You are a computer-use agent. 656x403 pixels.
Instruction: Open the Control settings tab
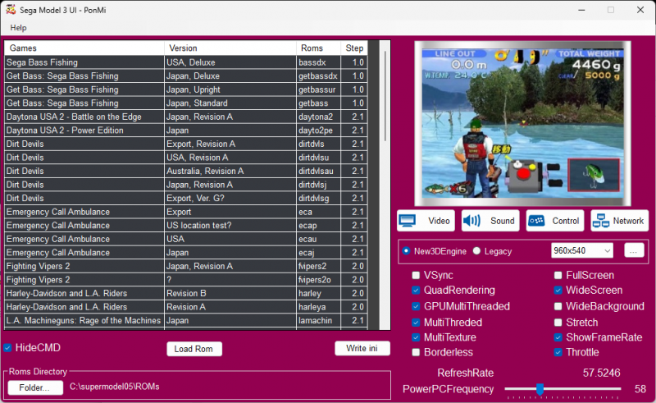pyautogui.click(x=555, y=221)
